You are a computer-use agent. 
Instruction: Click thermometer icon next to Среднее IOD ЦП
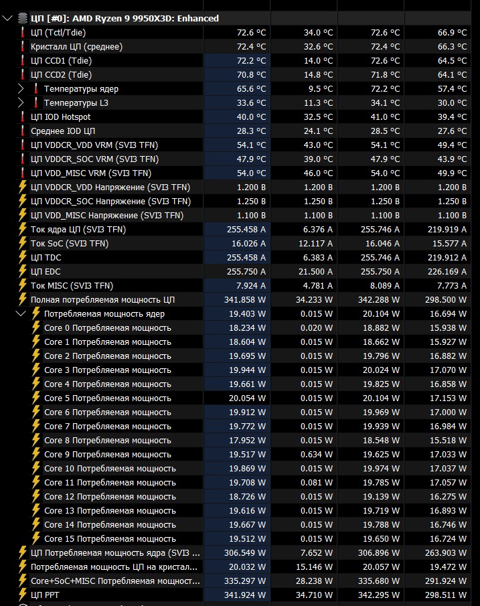coord(23,131)
